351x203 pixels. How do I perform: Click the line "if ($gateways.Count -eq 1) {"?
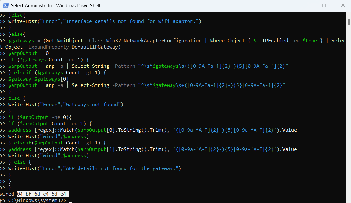[x=49, y=60]
